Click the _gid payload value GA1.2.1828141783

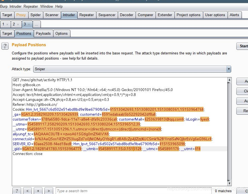52,149
